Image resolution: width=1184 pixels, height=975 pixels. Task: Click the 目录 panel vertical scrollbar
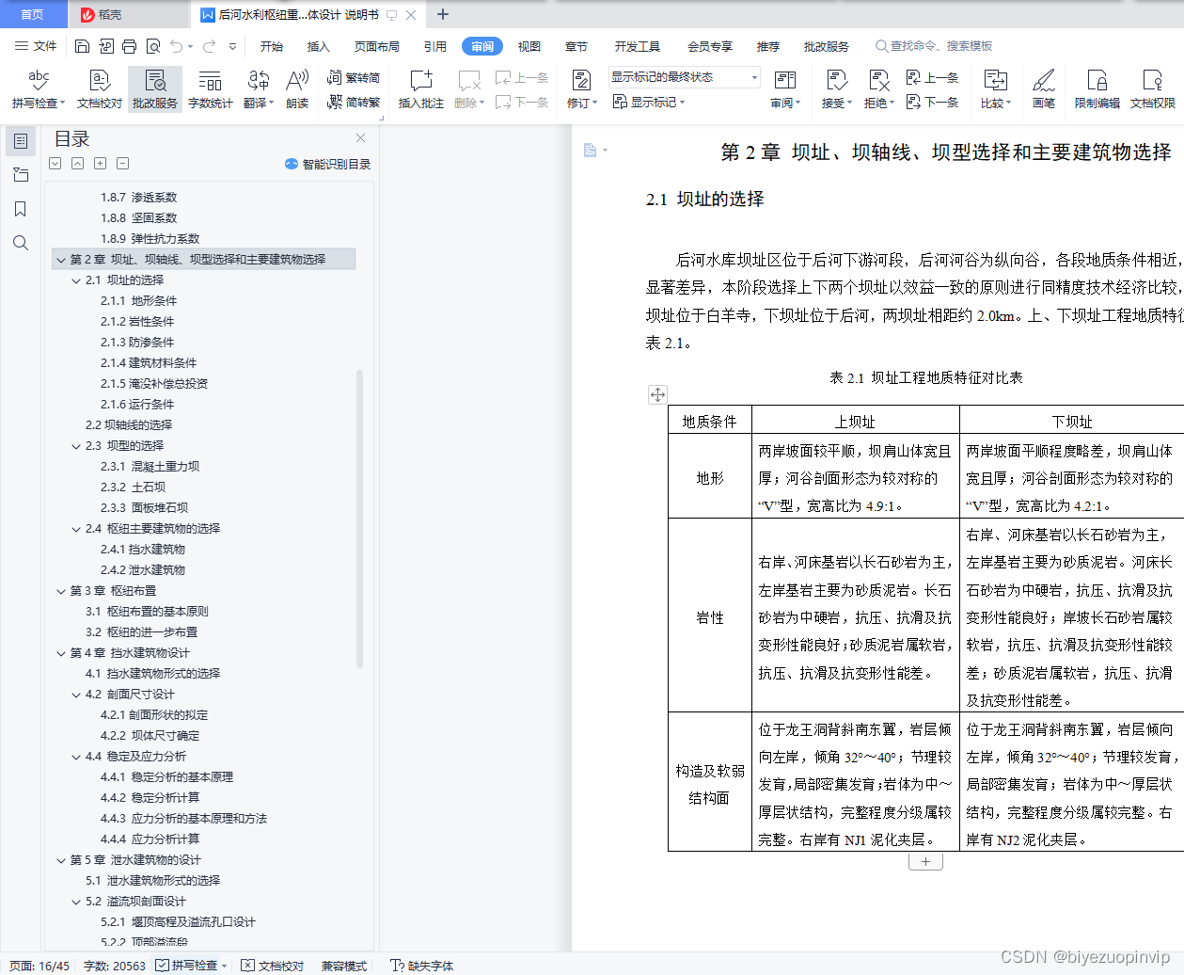coord(360,518)
